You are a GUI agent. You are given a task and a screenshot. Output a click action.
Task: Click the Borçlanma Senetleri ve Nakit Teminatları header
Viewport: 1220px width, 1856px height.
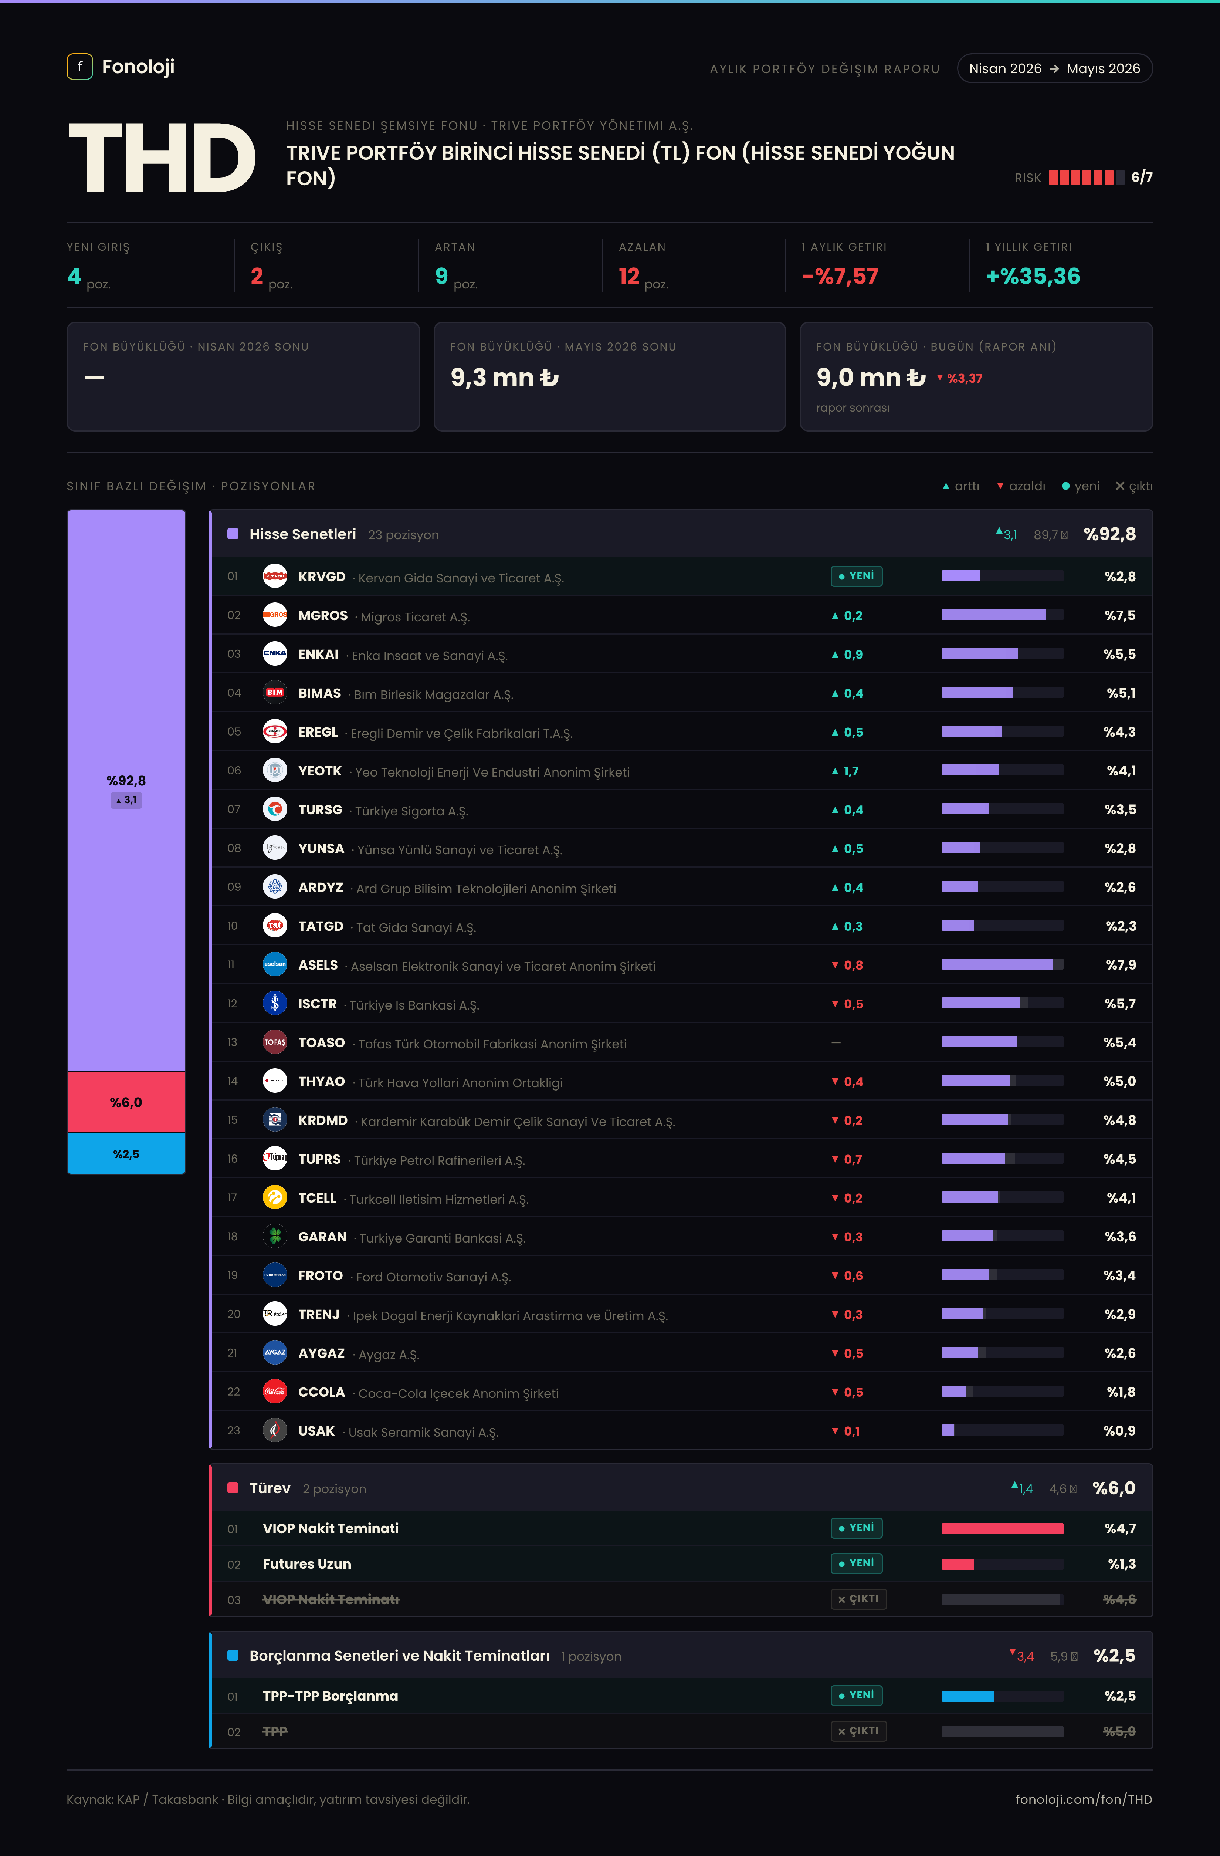pyautogui.click(x=399, y=1656)
